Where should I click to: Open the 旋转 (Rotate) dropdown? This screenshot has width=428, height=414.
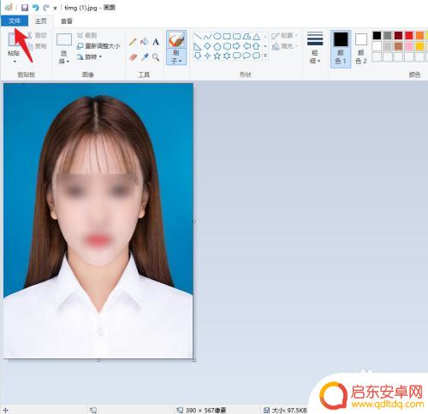pos(89,56)
